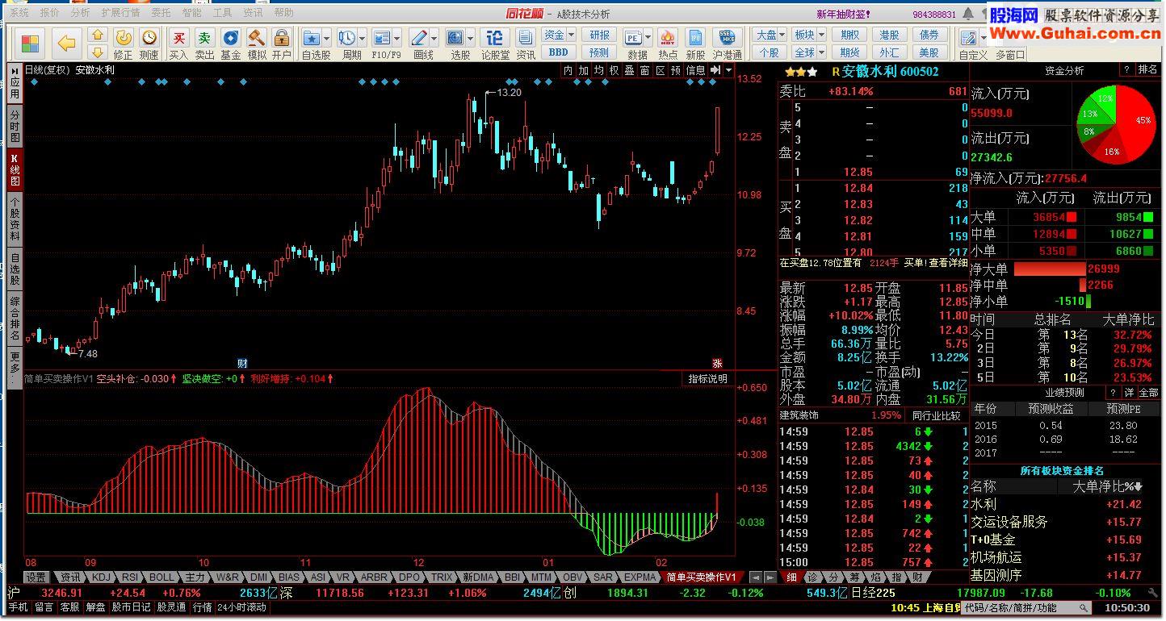The height and width of the screenshot is (621, 1166).
Task: Expand the 选股 dropdown arrow
Action: (471, 38)
